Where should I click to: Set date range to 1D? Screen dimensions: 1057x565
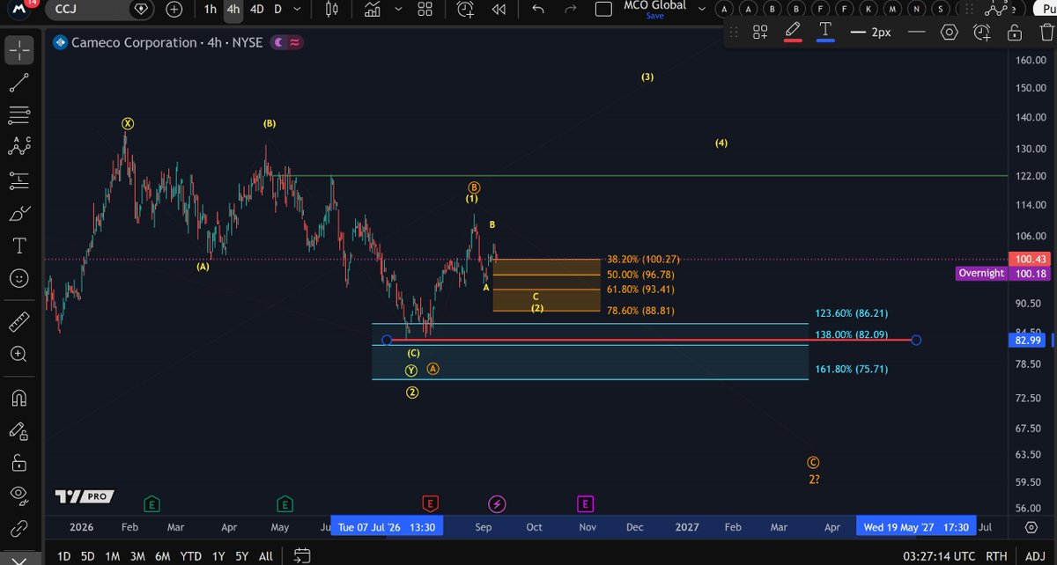click(x=64, y=556)
